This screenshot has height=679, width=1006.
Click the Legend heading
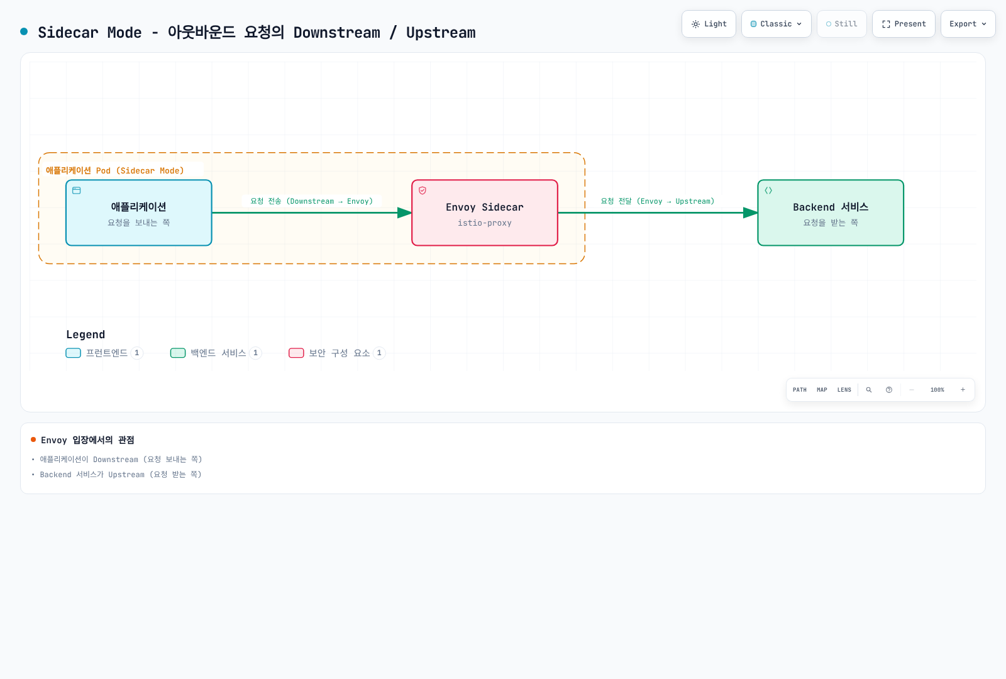86,334
